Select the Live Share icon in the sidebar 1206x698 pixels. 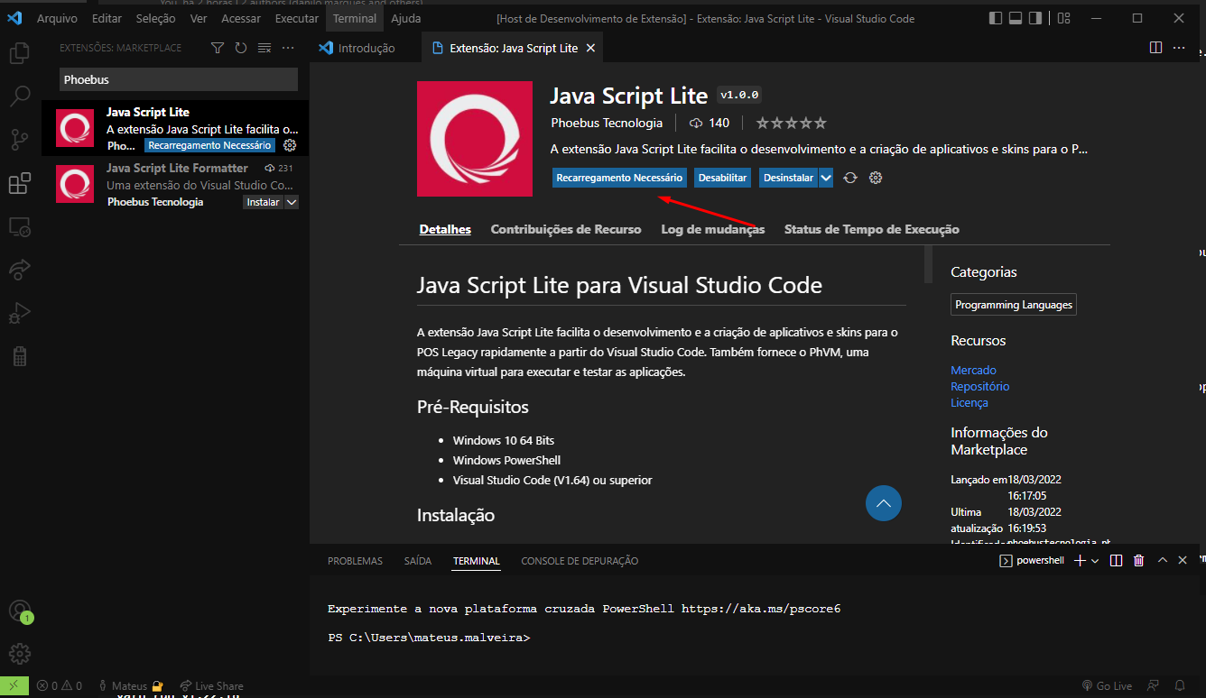pos(20,270)
